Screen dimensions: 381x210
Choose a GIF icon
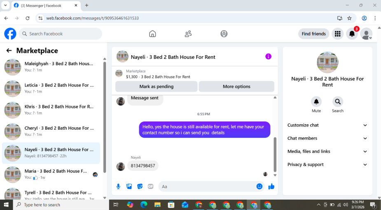tap(150, 187)
